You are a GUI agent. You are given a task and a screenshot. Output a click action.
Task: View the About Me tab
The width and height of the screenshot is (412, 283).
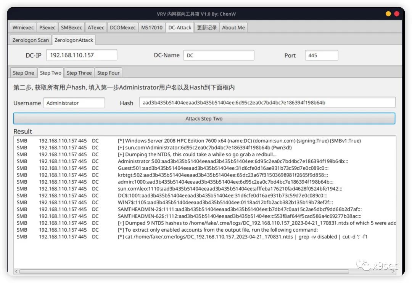pyautogui.click(x=233, y=27)
